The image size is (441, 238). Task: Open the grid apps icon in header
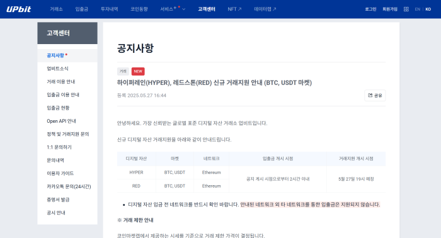tap(406, 9)
